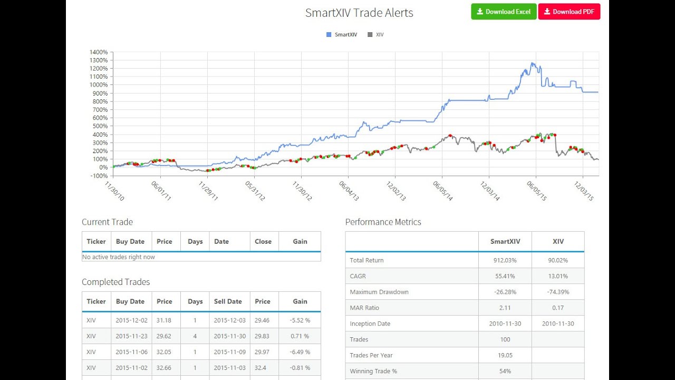Click the 19.05 trades per year value

click(x=505, y=355)
